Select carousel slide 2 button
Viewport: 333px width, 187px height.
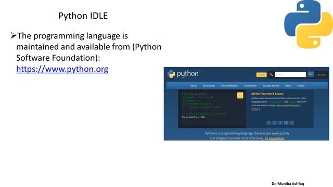[275, 123]
